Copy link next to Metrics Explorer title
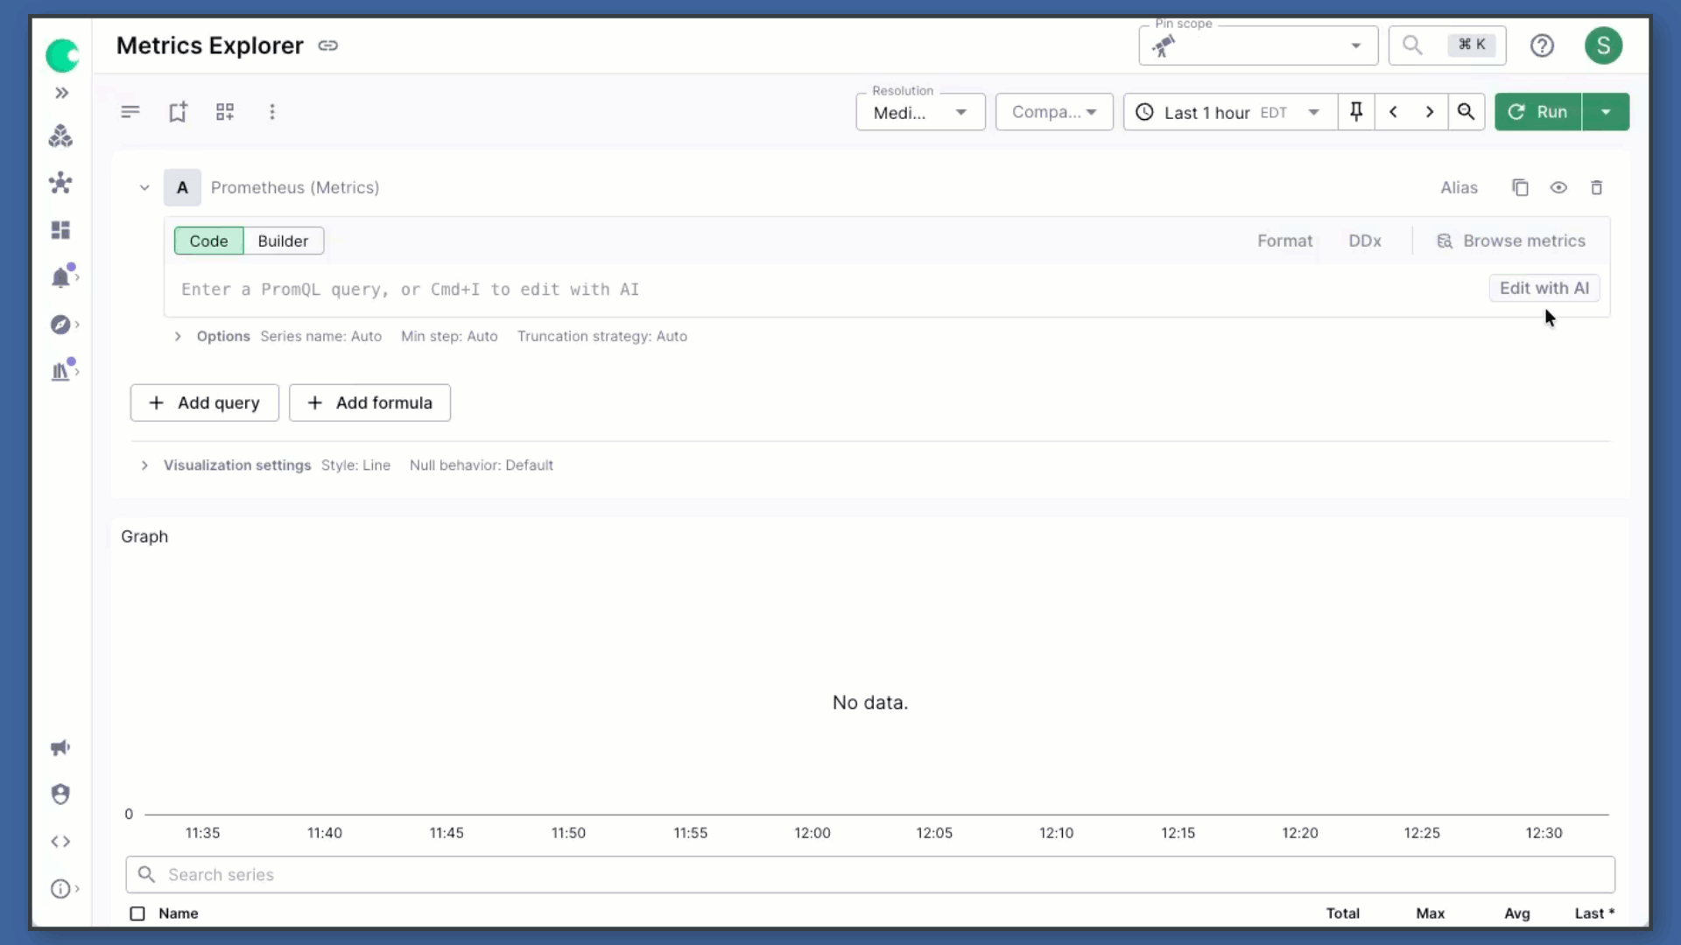The image size is (1681, 945). point(328,45)
